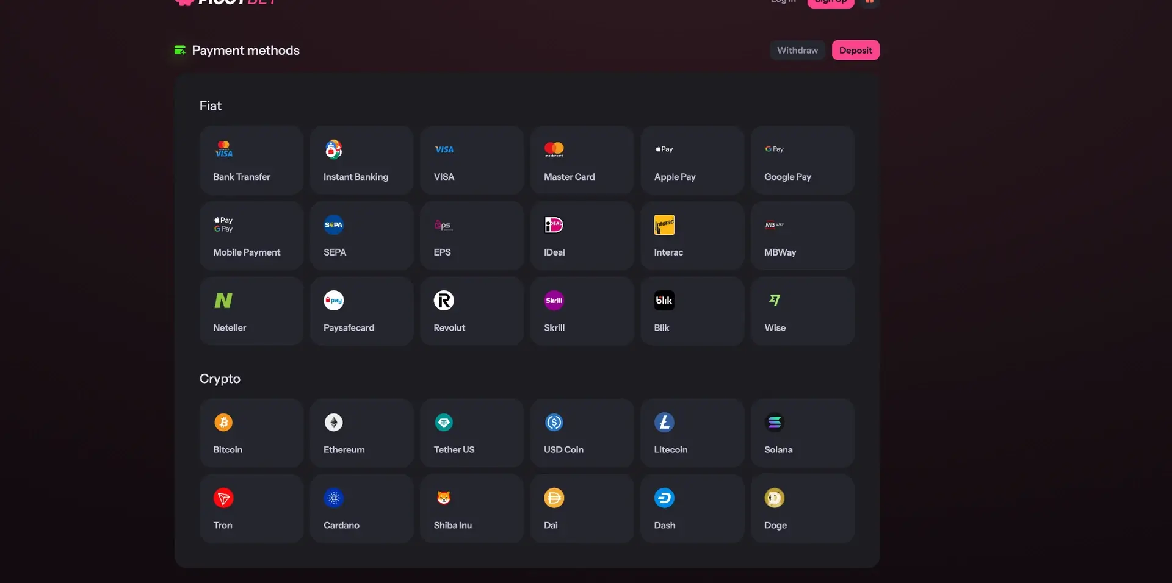Click the Crypto section heading
Image resolution: width=1172 pixels, height=583 pixels.
coord(220,379)
